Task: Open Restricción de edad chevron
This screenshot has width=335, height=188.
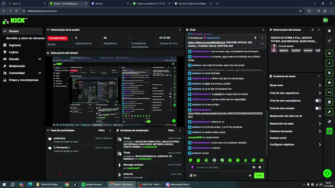Action: click(x=320, y=124)
